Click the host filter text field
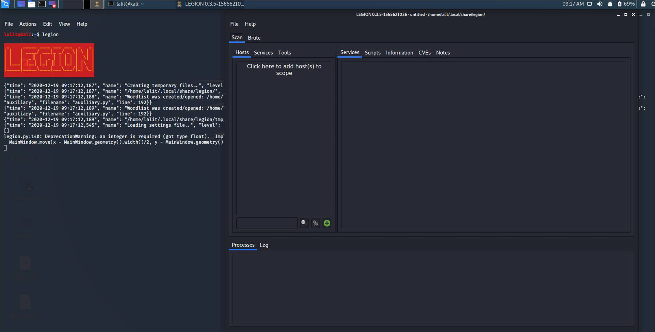 (267, 223)
